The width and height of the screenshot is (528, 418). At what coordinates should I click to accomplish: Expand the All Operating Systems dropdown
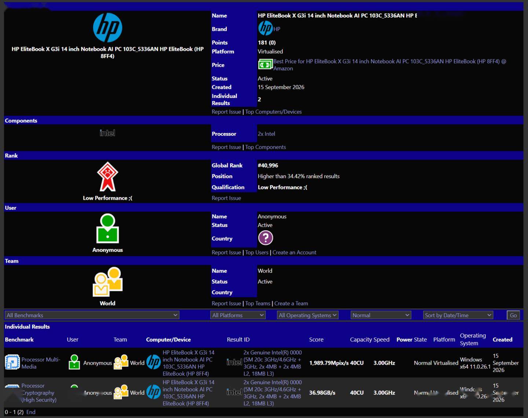(308, 315)
